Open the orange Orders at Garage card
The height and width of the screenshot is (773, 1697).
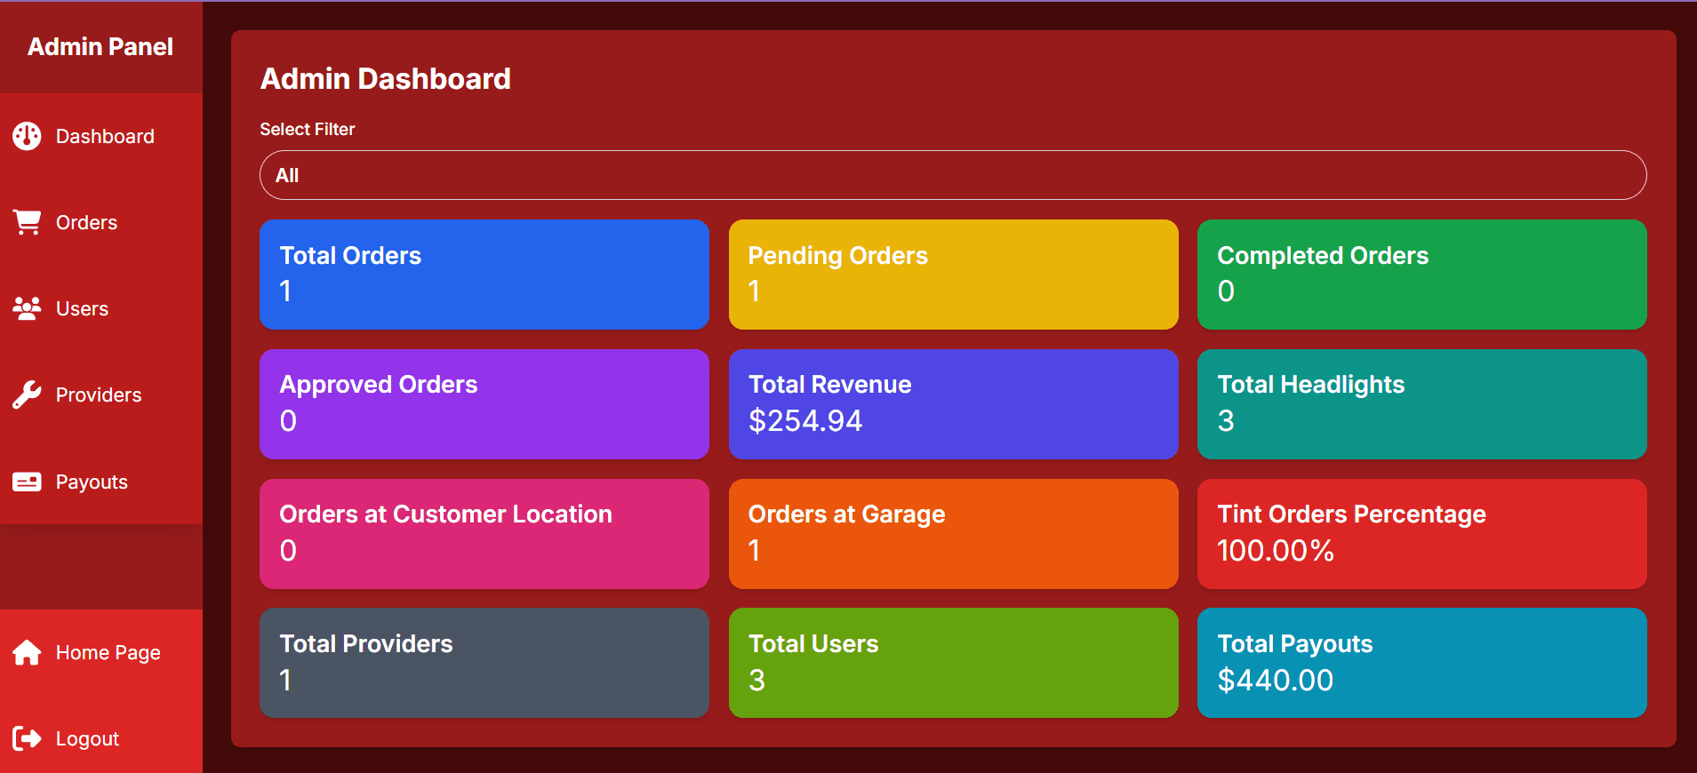(x=953, y=534)
